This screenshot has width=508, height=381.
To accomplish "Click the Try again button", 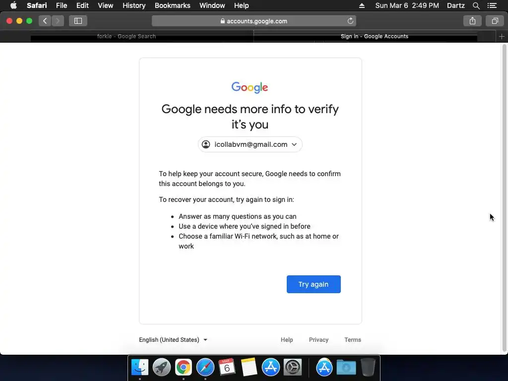I will point(314,284).
